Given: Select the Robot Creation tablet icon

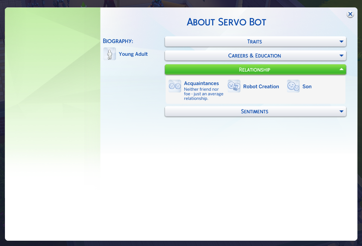Looking at the screenshot, I should point(234,86).
